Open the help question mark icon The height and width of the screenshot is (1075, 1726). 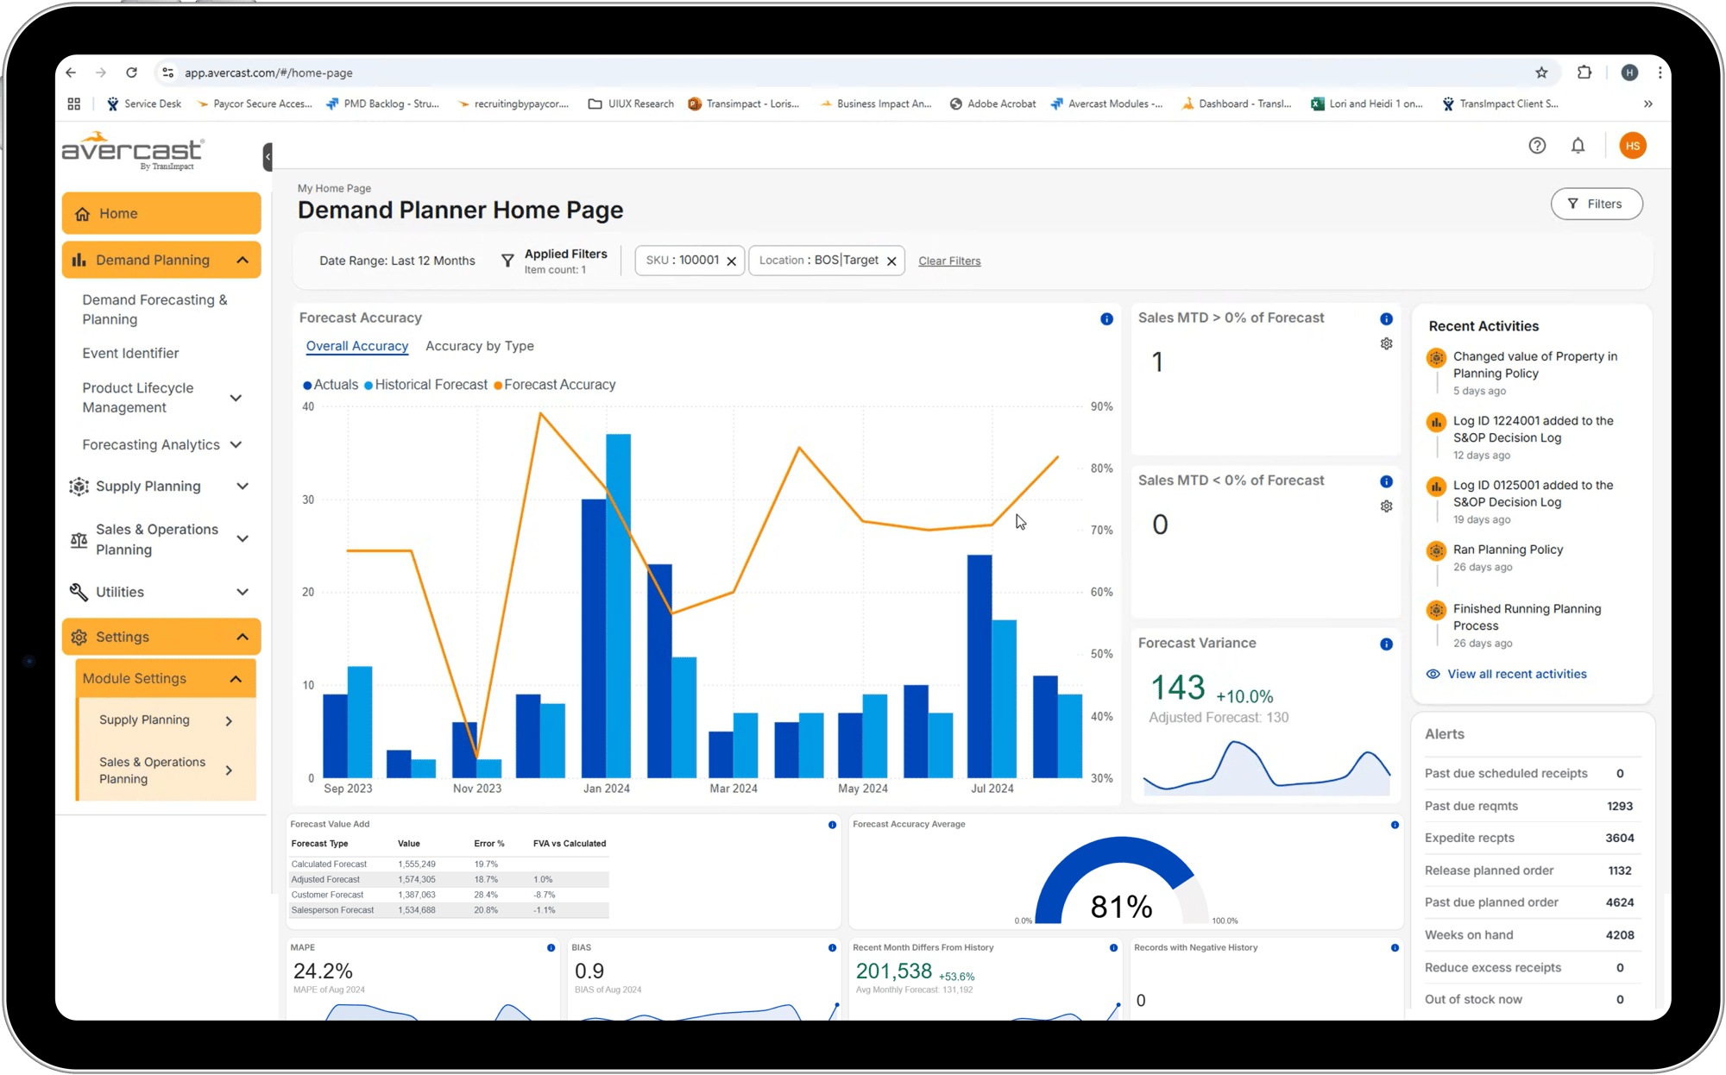tap(1537, 146)
